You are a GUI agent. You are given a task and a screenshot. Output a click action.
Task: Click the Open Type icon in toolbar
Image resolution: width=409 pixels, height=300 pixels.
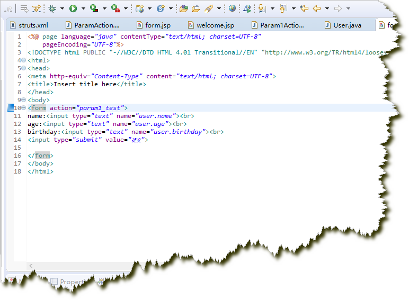point(183,8)
